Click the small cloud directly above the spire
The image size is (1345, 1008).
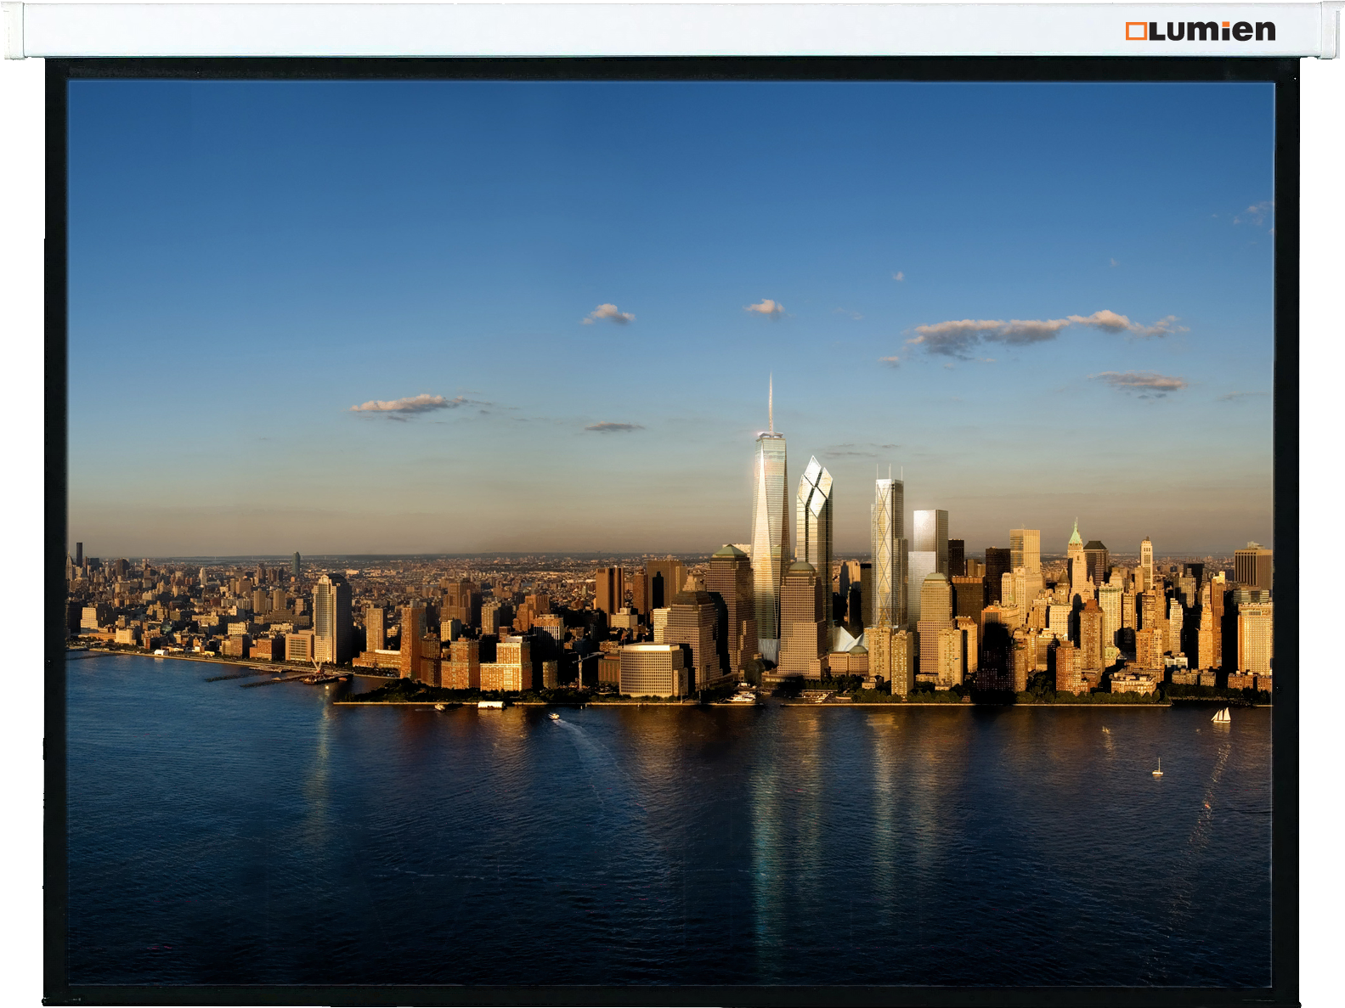tap(765, 308)
